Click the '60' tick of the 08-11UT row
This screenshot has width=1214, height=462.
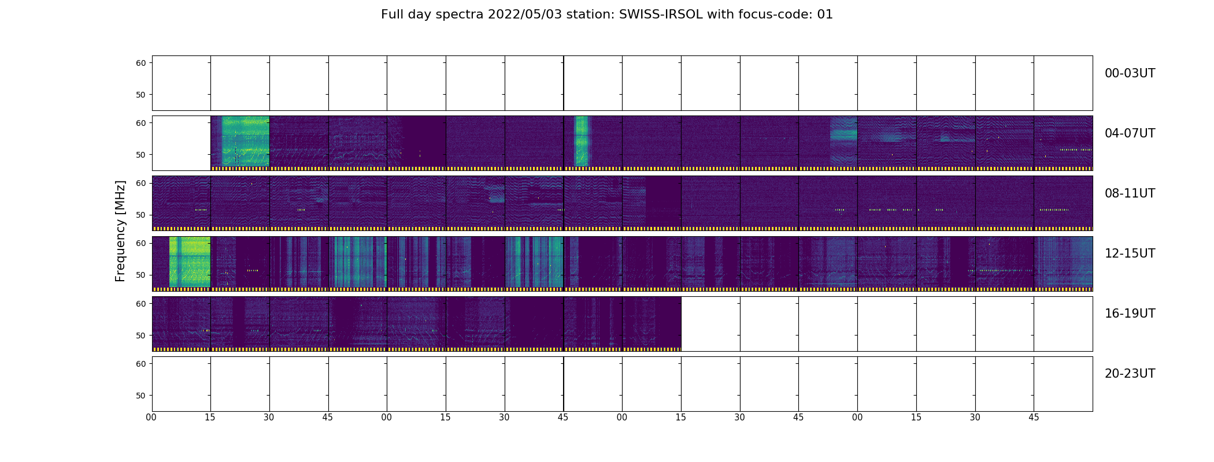(x=140, y=183)
